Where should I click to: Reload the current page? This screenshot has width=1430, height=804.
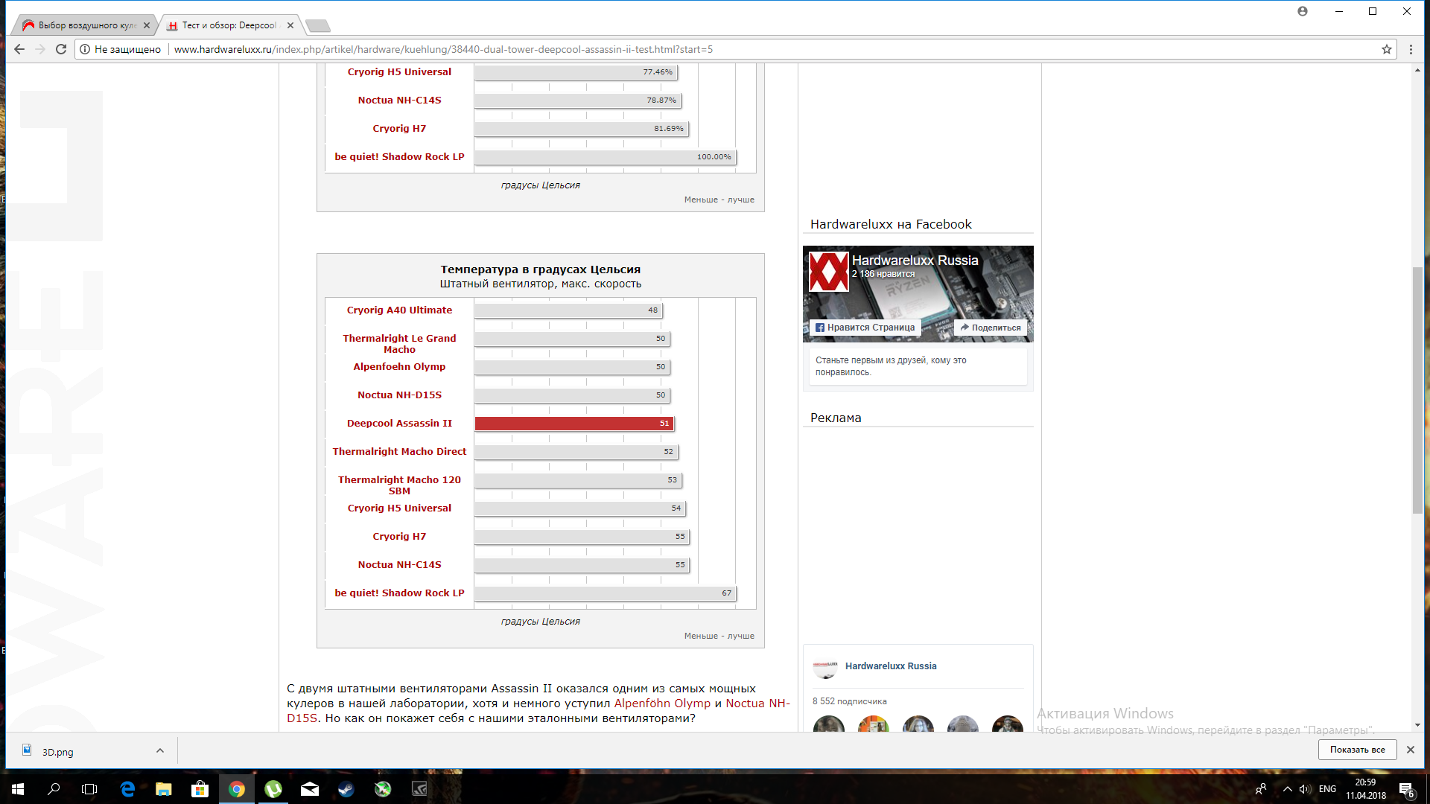[x=61, y=49]
